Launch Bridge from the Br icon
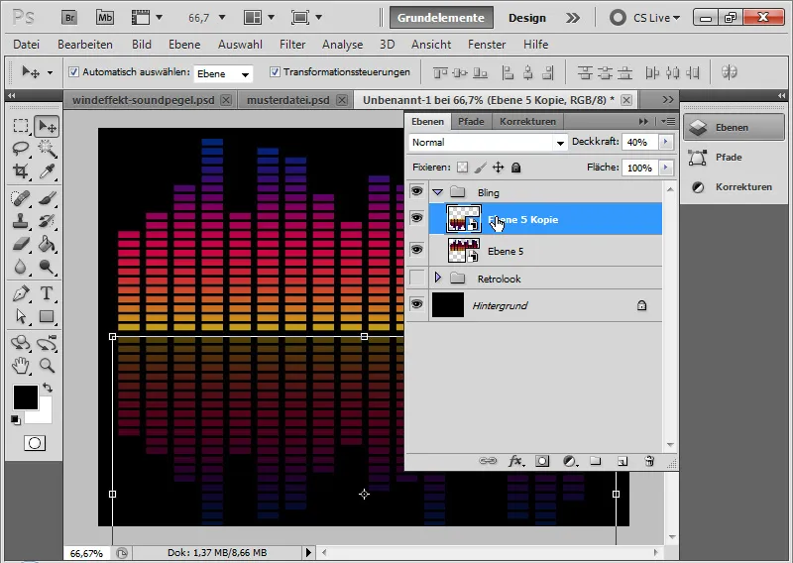The image size is (793, 563). 70,18
